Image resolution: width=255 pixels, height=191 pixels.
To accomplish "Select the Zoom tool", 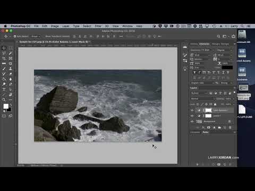I will [4, 100].
